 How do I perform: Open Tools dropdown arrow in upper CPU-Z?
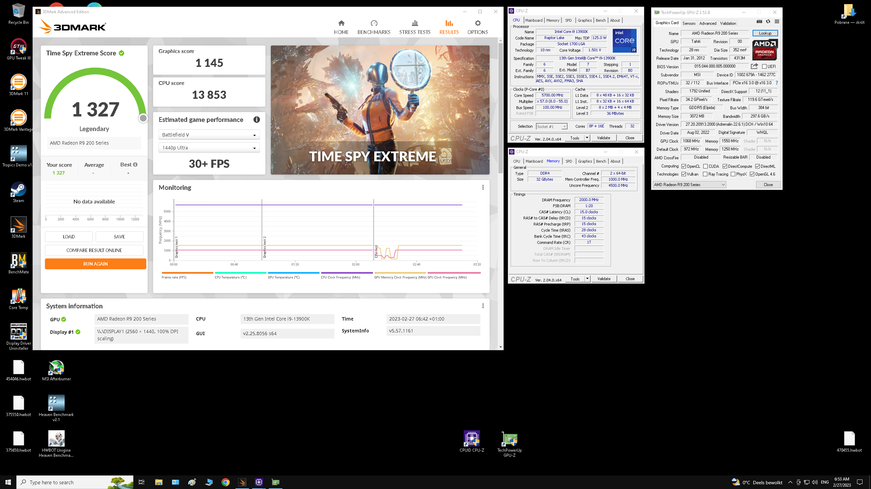[x=587, y=138]
